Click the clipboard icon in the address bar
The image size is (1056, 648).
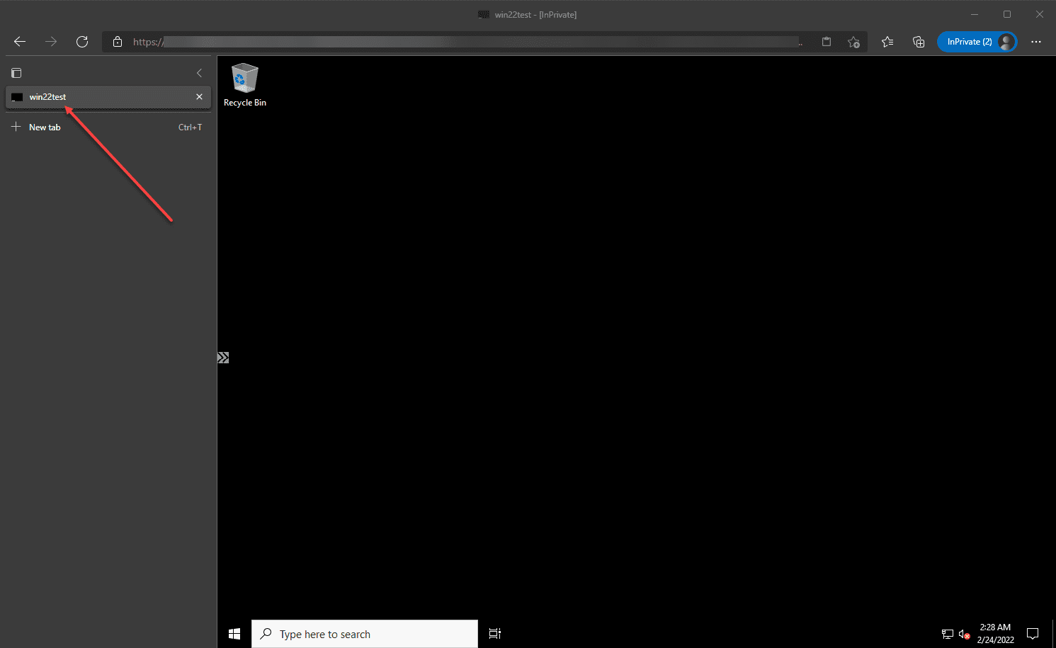pos(827,42)
